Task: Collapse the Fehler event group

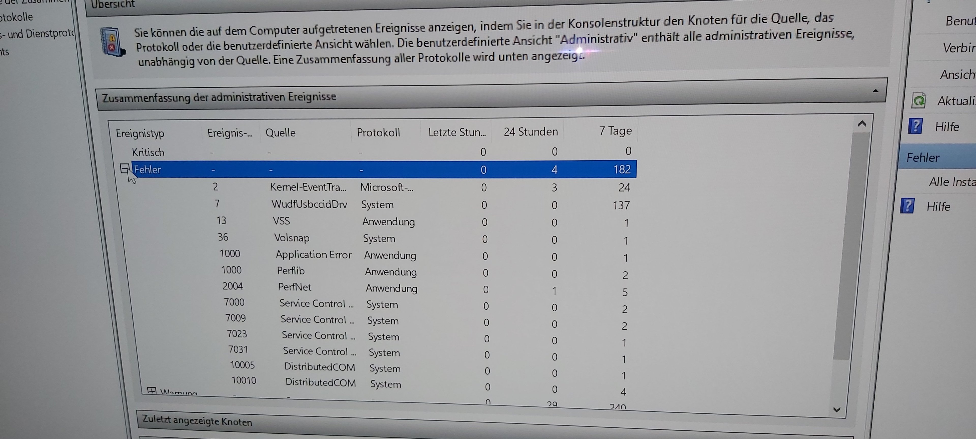Action: 124,169
